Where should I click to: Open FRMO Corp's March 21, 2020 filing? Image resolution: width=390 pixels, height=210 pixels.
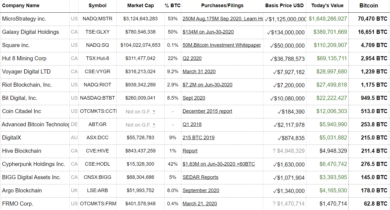point(200,204)
